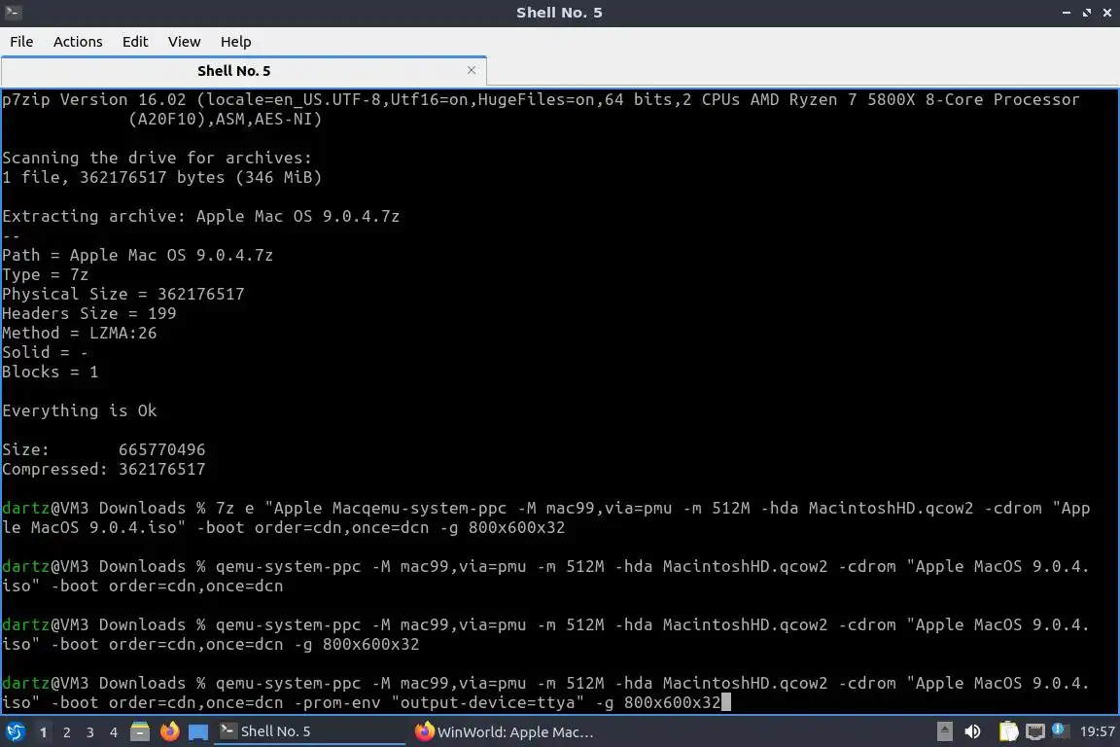Open the volume control tray icon
The width and height of the screenshot is (1120, 747).
972,731
